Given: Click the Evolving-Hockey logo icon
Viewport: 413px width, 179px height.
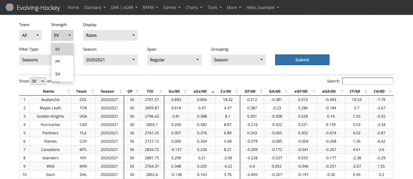Looking at the screenshot, I should pyautogui.click(x=10, y=7).
